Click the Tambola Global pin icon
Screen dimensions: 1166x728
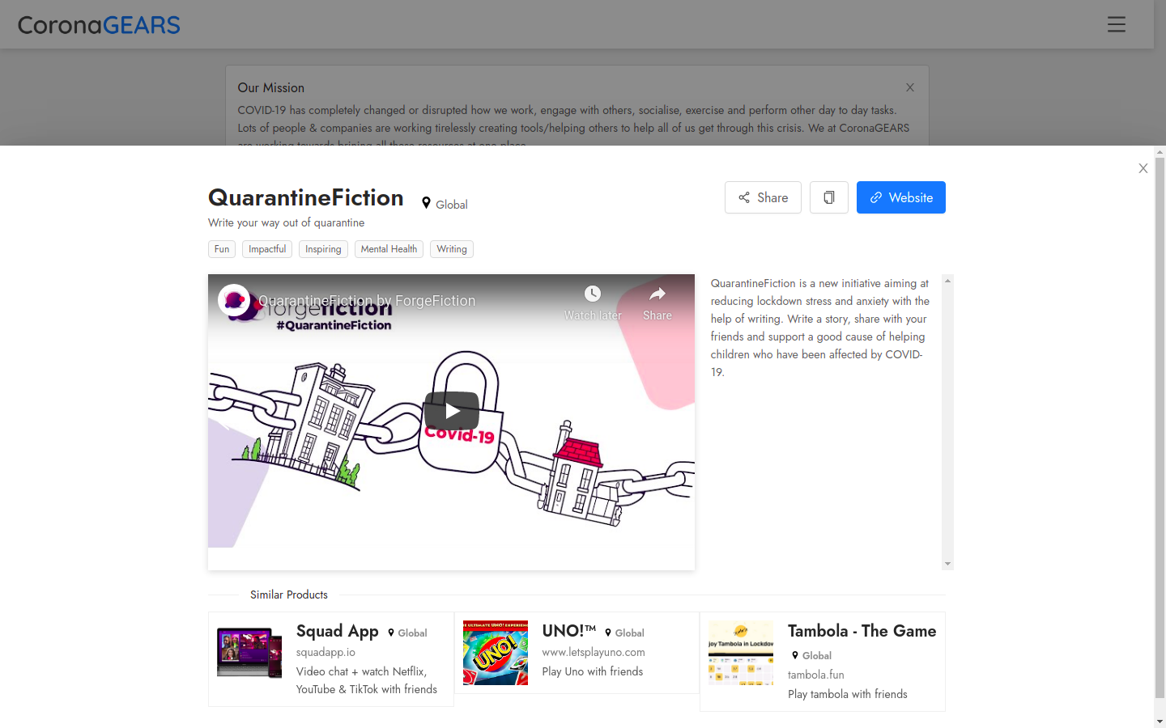pos(795,655)
